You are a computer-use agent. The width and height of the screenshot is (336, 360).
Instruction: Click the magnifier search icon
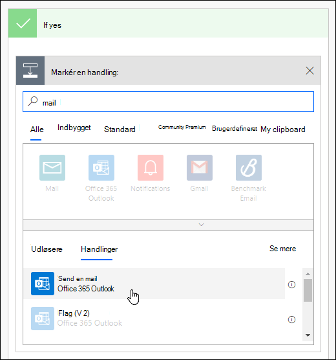(x=32, y=101)
